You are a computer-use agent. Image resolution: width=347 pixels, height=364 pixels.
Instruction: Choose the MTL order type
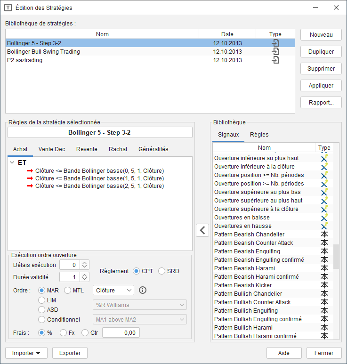click(x=67, y=290)
